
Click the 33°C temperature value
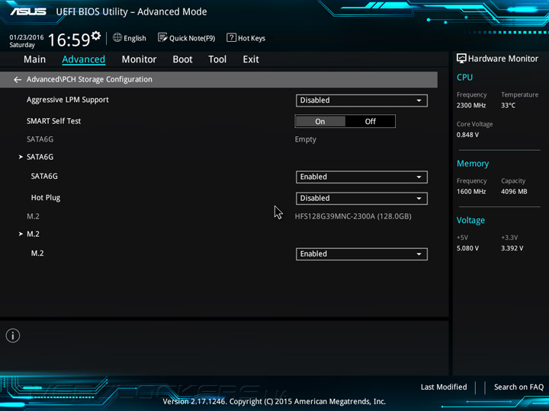pos(508,105)
